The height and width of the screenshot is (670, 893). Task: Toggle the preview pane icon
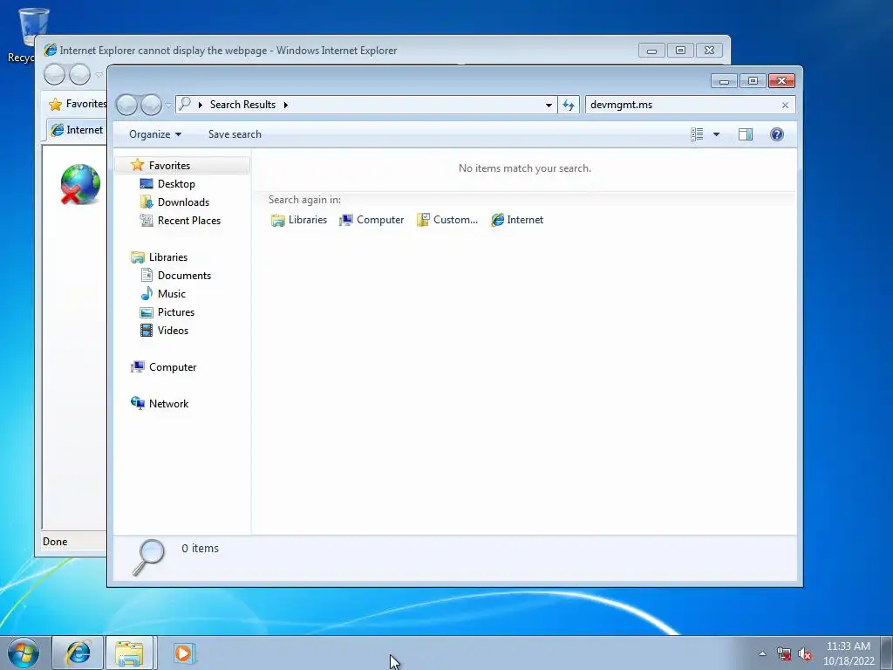point(746,134)
